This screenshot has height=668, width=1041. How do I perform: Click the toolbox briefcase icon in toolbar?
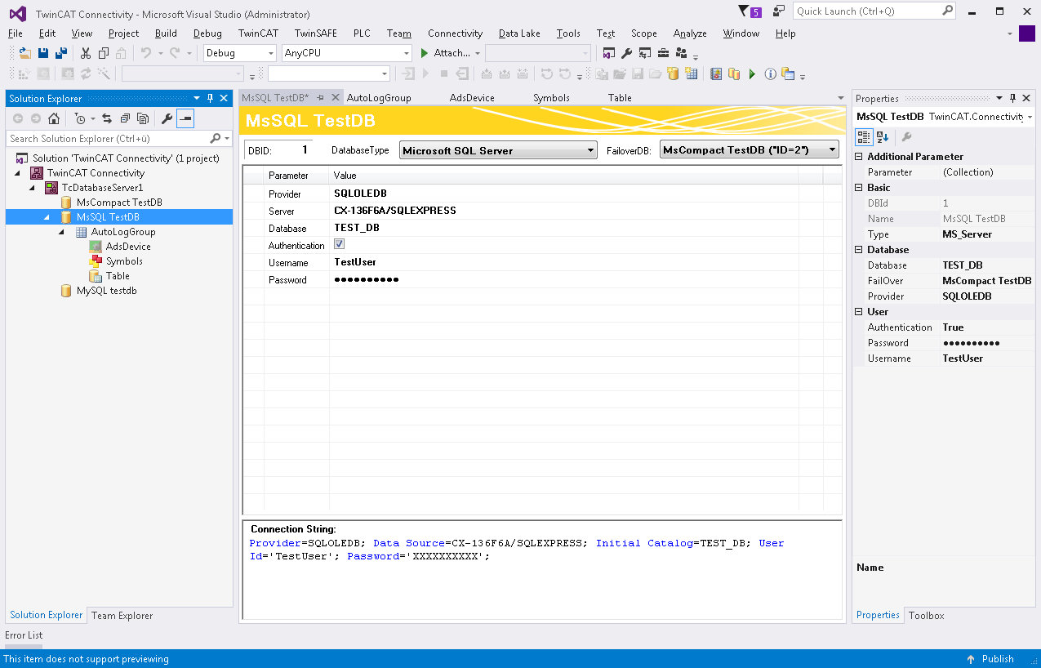tap(663, 53)
